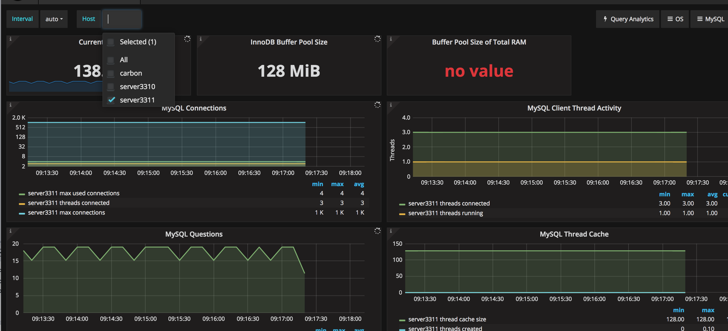The width and height of the screenshot is (728, 331).
Task: Open MySQL Thread Cache panel title menu
Action: (x=574, y=234)
